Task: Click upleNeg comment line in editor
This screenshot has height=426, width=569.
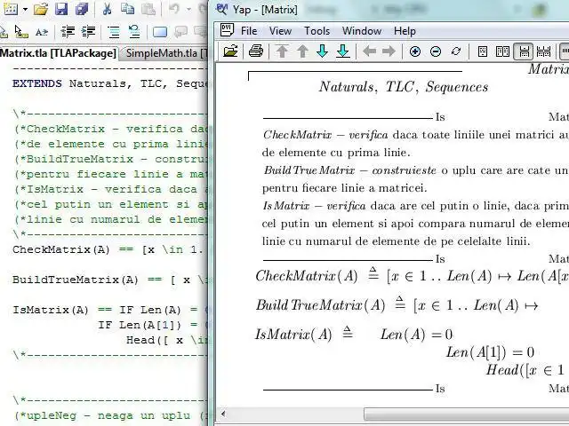Action: coord(110,415)
